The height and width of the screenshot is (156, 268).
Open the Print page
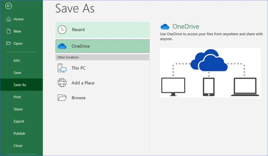point(17,97)
